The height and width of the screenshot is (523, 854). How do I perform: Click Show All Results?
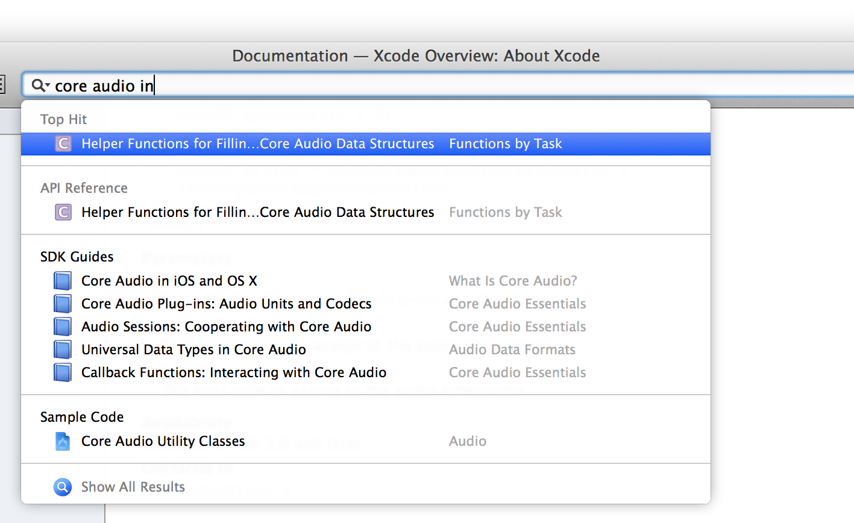click(x=133, y=487)
